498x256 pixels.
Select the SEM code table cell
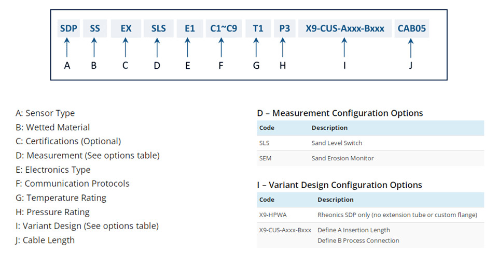(265, 158)
